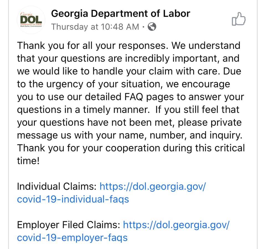This screenshot has width=266, height=249.
Task: Click the red Georgia script in logo
Action: click(x=26, y=14)
